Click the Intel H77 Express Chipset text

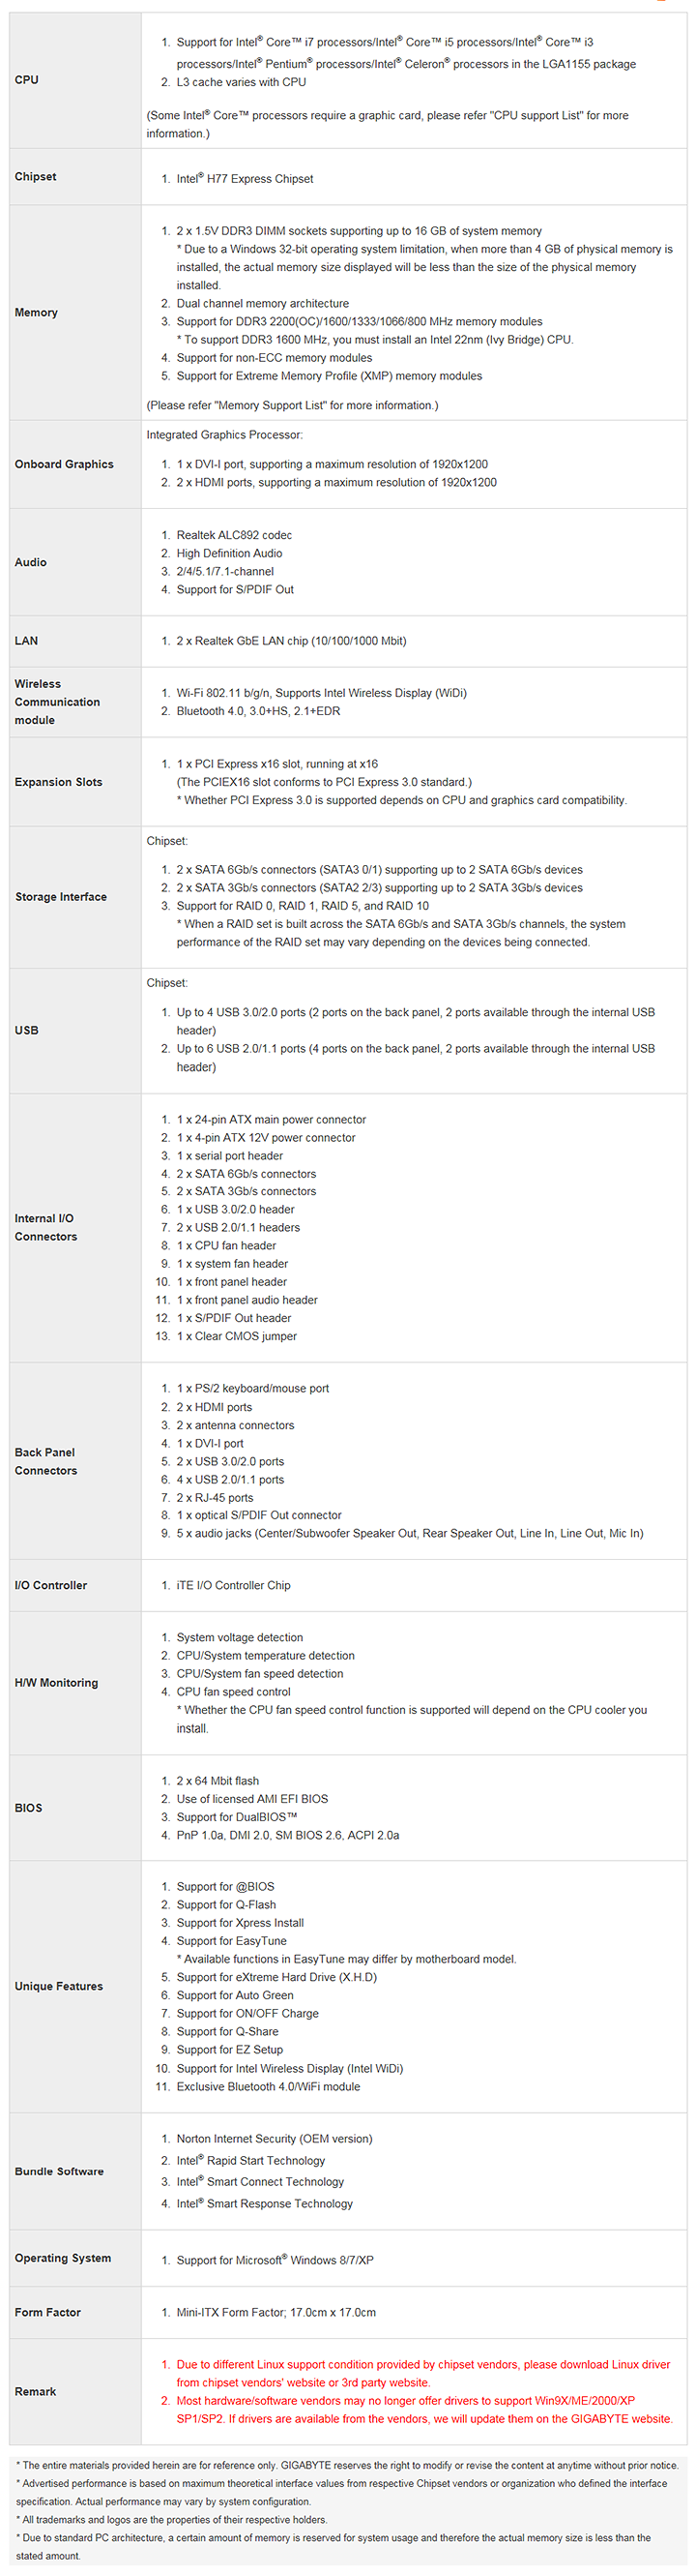[x=245, y=179]
